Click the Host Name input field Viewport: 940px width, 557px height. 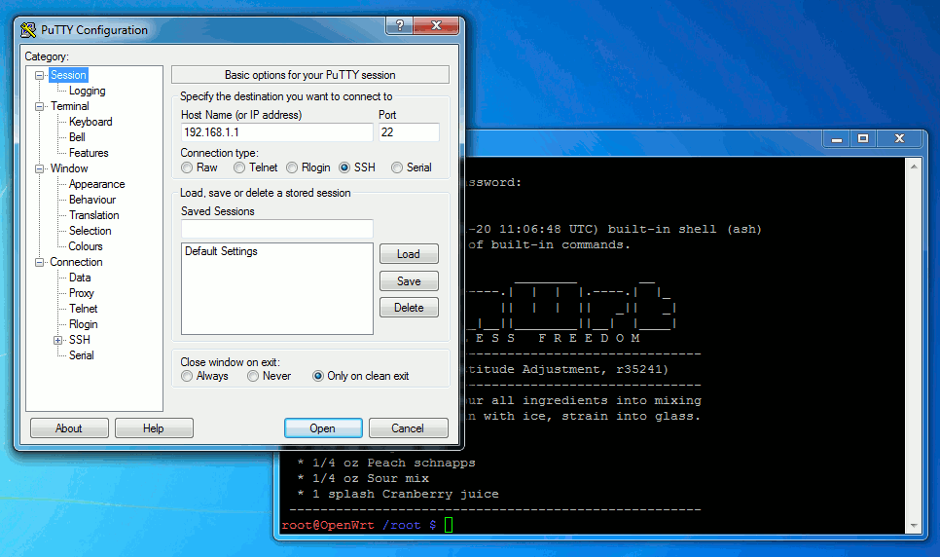275,132
